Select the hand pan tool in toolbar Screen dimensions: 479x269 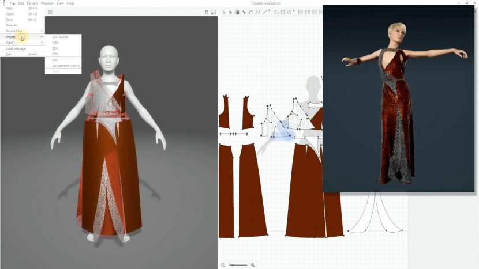(237, 12)
